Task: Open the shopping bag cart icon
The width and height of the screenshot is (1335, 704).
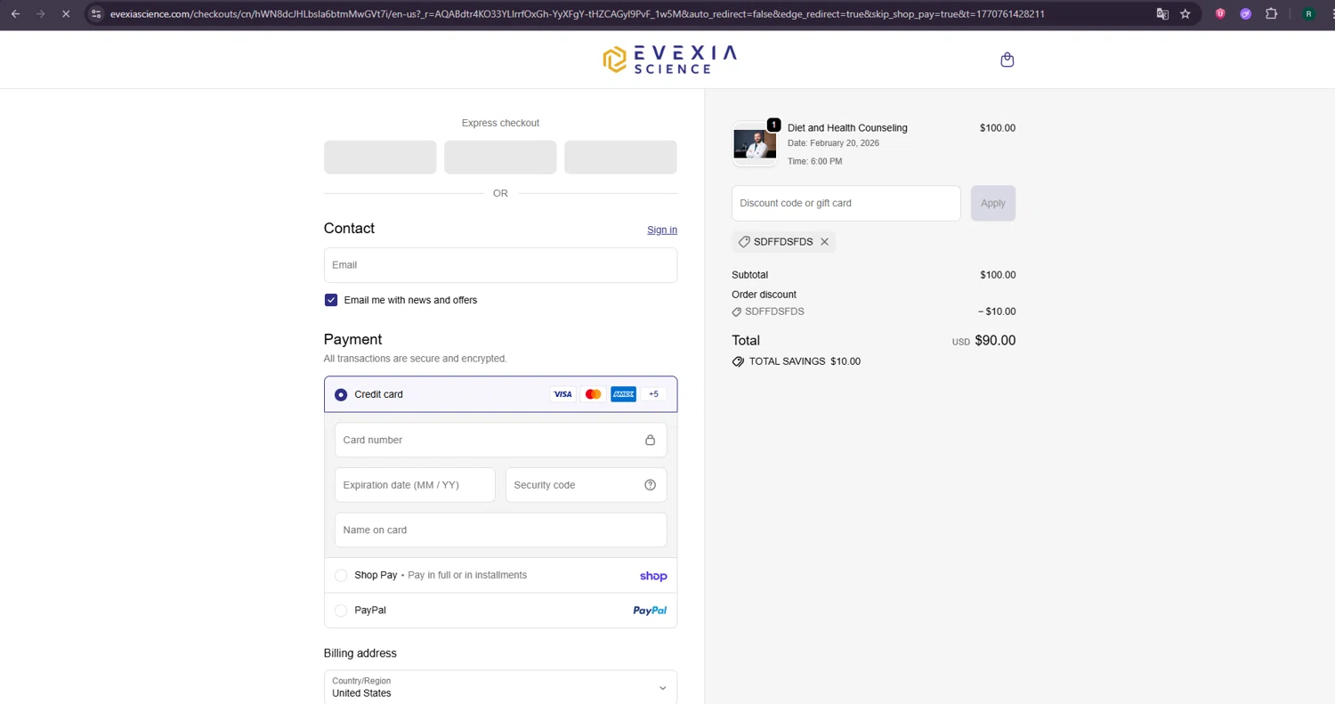Action: point(1007,60)
